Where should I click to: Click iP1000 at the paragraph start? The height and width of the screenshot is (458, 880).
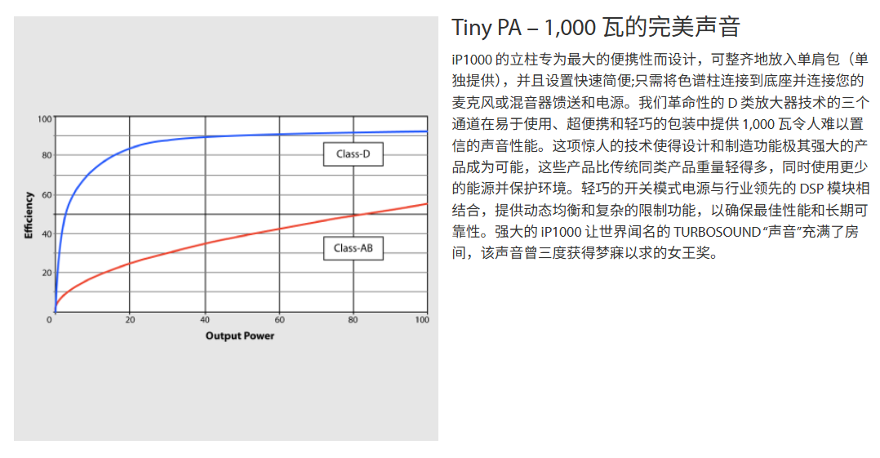(472, 61)
